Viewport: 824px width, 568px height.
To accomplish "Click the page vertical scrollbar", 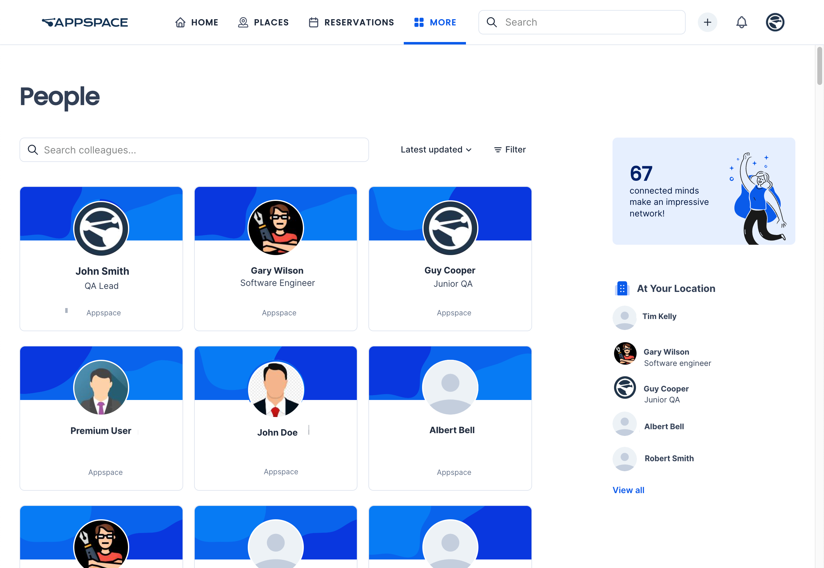I will click(x=820, y=66).
